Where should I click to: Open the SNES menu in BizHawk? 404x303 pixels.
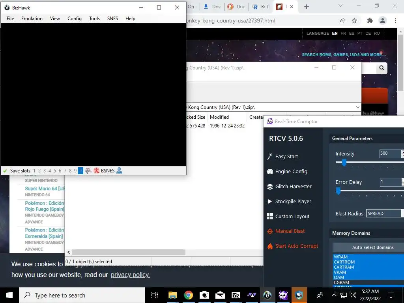point(112,19)
